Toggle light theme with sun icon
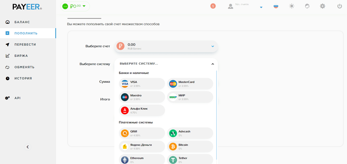Viewport: 347px width, 164px height. coord(292,6)
